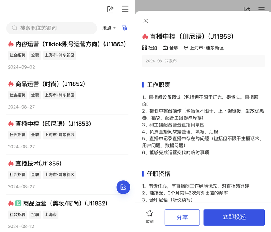Click the 全职 briefcase icon in detail panel

pos(165,48)
